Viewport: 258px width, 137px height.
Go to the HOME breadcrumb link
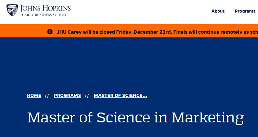click(x=34, y=95)
